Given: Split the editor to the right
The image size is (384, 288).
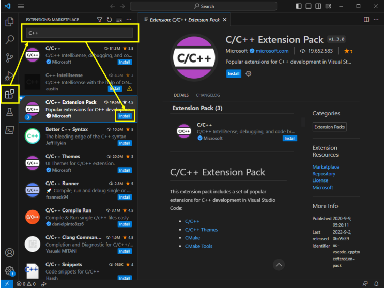Looking at the screenshot, I should click(x=366, y=20).
